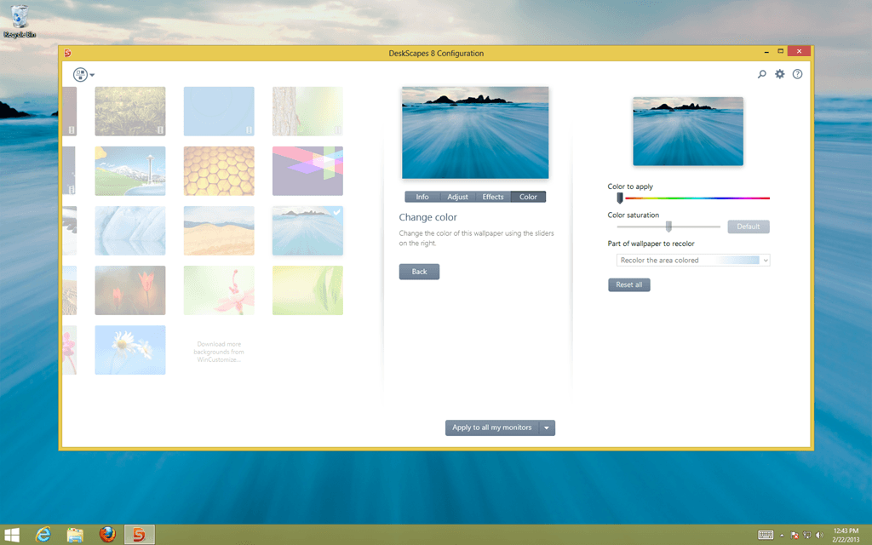This screenshot has width=872, height=545.
Task: Switch to the Effects tab
Action: click(493, 197)
